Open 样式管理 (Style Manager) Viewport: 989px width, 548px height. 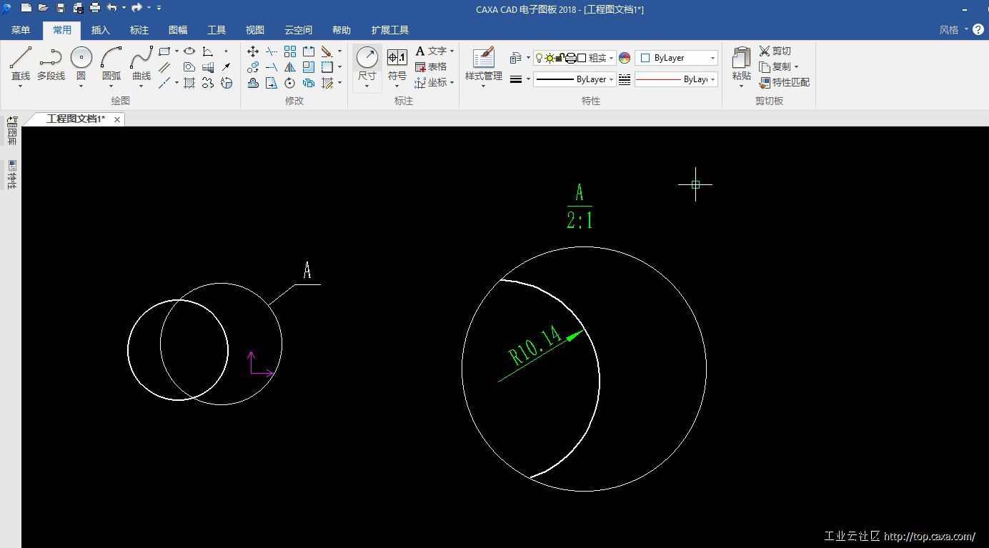[x=484, y=59]
